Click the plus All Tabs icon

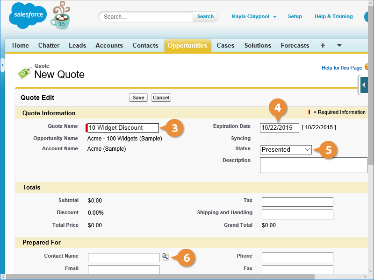coord(323,45)
